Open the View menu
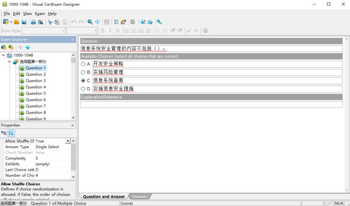The image size is (350, 206). click(27, 13)
